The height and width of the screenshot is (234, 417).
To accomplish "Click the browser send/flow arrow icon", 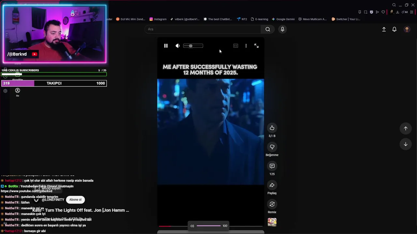I will click(x=377, y=12).
